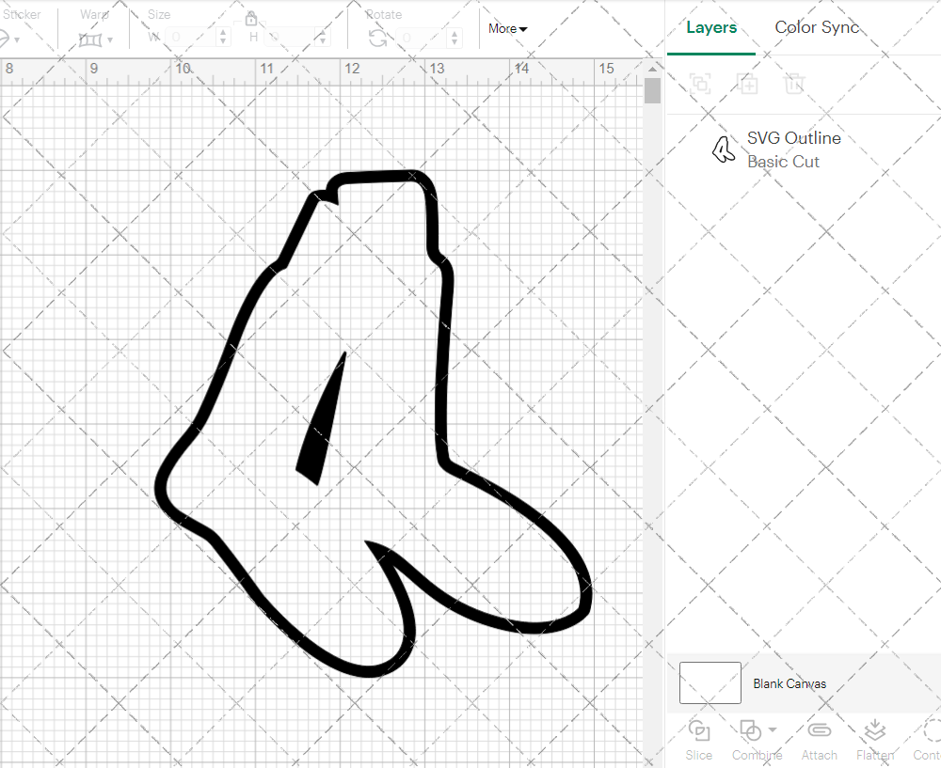Click the Attach paperclip icon

[x=819, y=730]
